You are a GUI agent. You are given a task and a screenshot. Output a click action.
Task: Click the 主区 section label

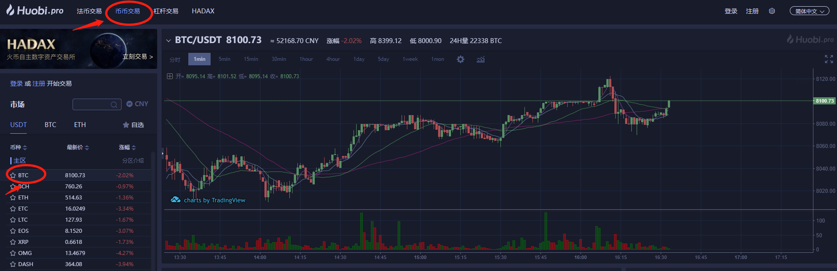20,161
